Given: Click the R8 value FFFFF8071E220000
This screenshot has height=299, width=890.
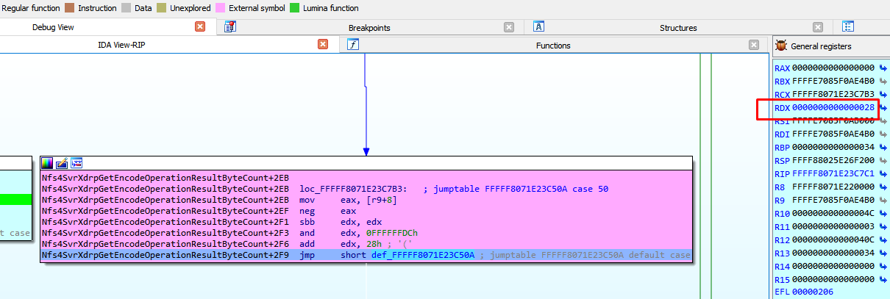Looking at the screenshot, I should click(833, 187).
